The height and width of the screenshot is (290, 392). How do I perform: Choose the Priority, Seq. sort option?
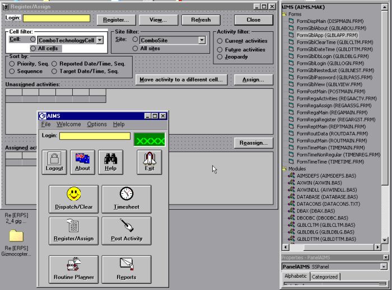[x=12, y=64]
